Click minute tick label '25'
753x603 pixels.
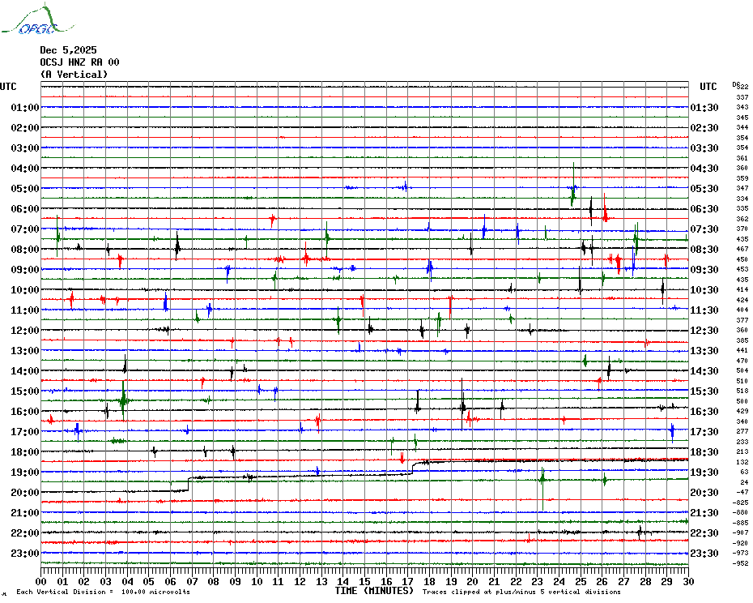(581, 581)
